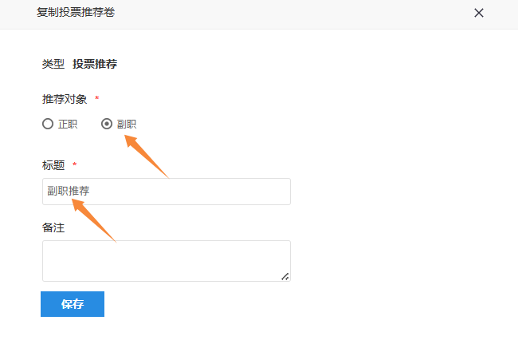
Task: Click the red asterisk beside 推荐对象
Action: click(x=97, y=99)
